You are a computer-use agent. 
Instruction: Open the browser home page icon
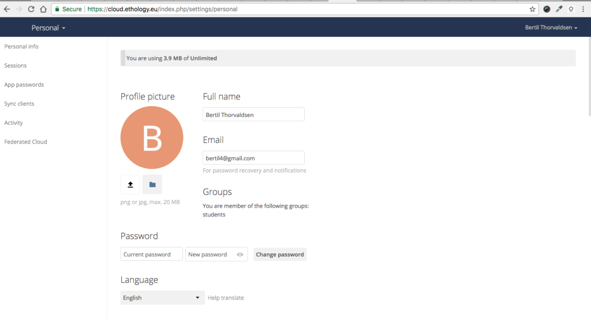click(x=43, y=9)
